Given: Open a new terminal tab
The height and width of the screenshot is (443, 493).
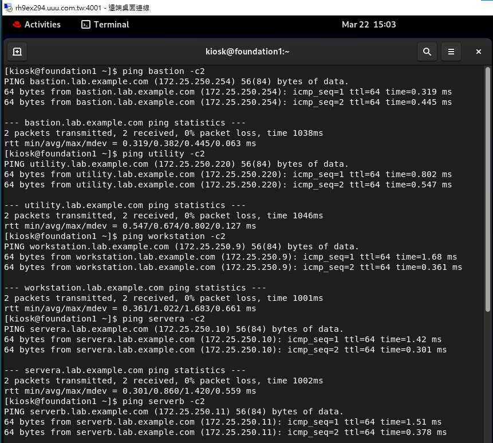Looking at the screenshot, I should 17,52.
